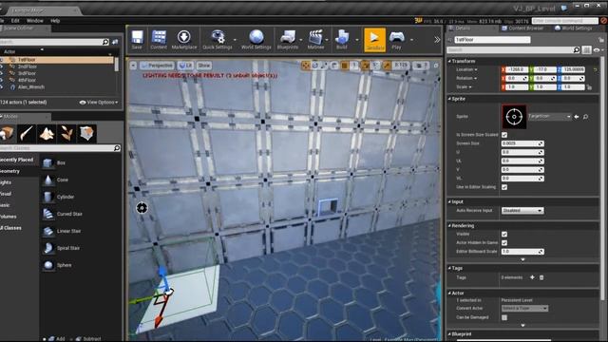
Task: Maximize viewport using corner icon
Action: [x=436, y=66]
